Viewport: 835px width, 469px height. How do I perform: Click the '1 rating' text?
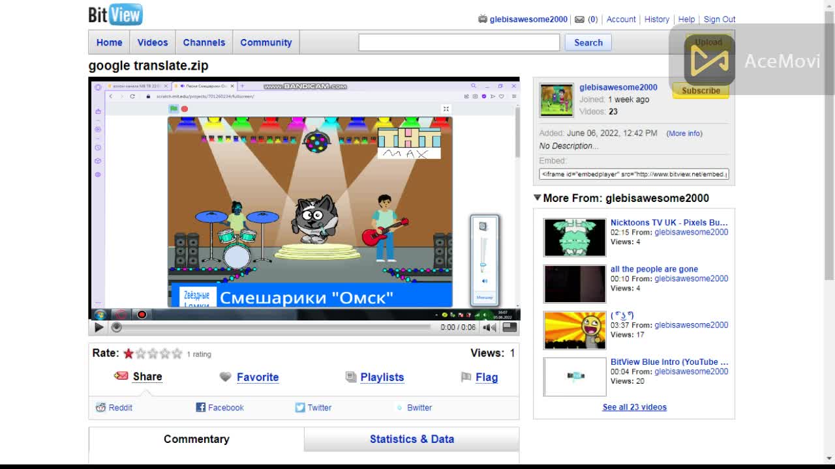[199, 354]
